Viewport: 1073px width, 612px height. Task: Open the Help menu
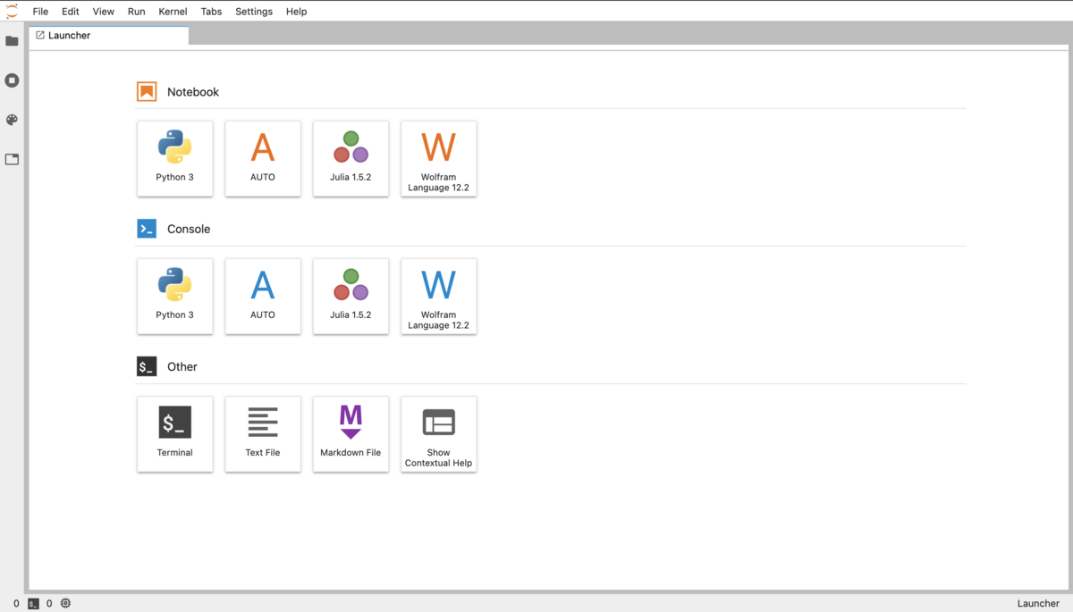point(297,12)
